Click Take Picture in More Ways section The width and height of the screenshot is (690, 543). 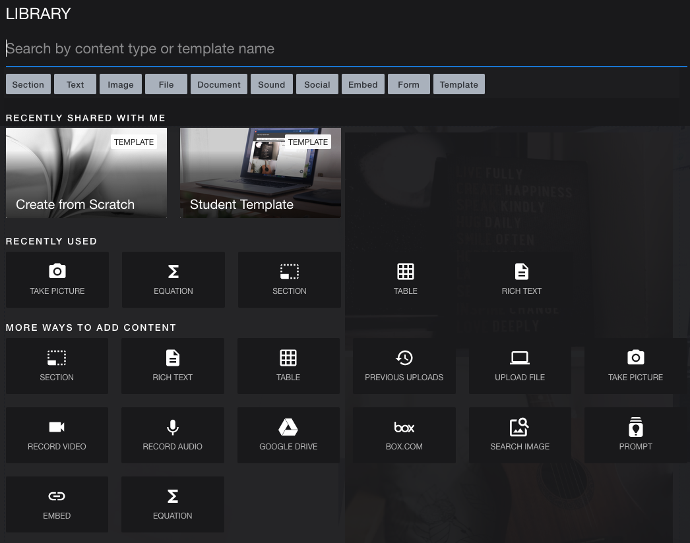coord(635,366)
